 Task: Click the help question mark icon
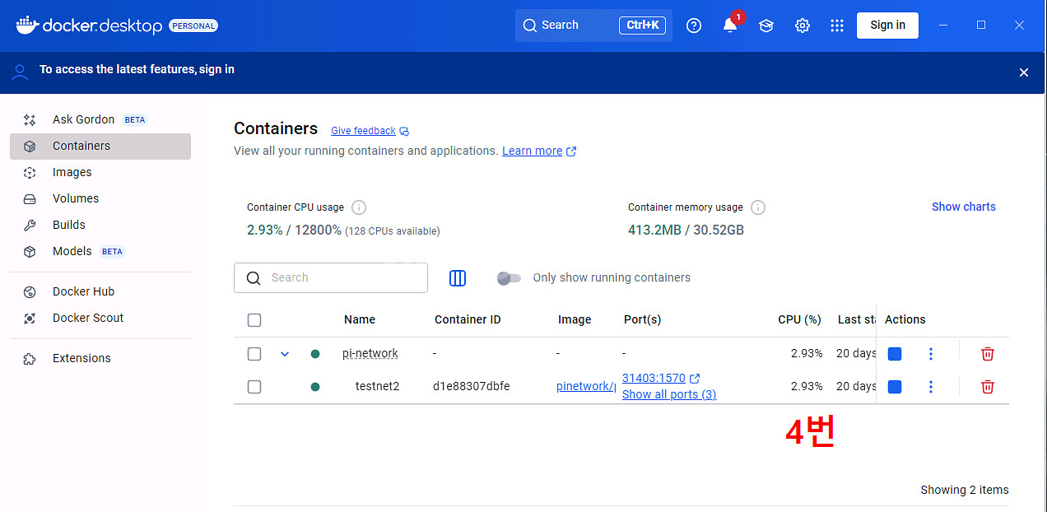pyautogui.click(x=694, y=26)
